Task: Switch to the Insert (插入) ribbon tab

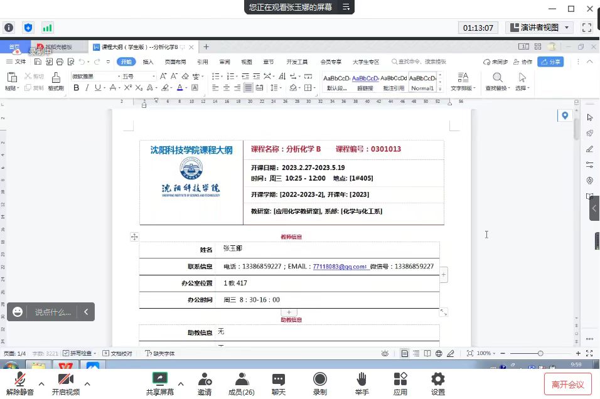Action: (148, 62)
